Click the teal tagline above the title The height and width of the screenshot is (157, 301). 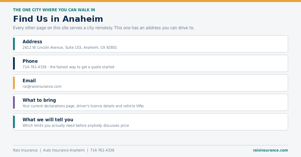(x=54, y=10)
